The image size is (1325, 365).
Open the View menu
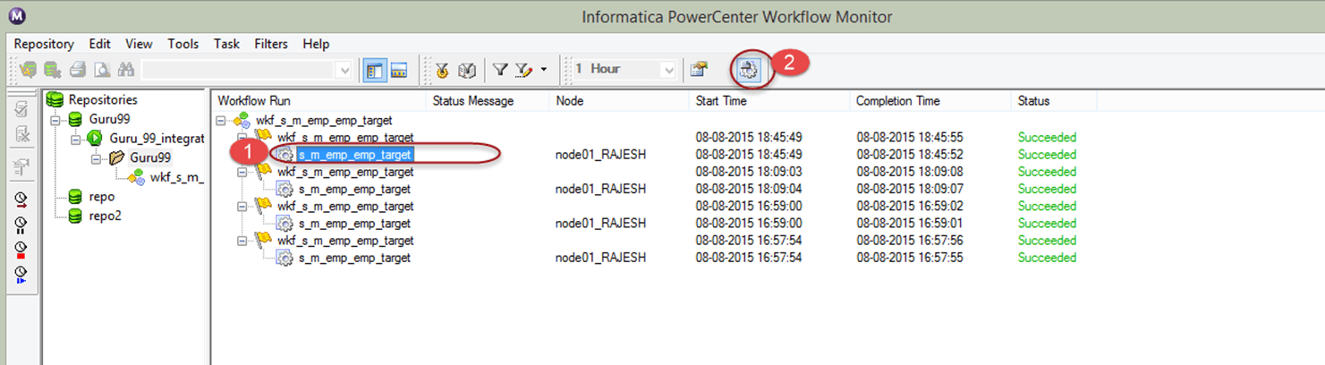click(139, 44)
